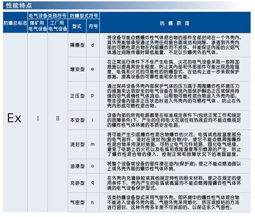The height and width of the screenshot is (217, 255).
Task: Select the 防爆总标志 header cell
Action: [x=14, y=23]
